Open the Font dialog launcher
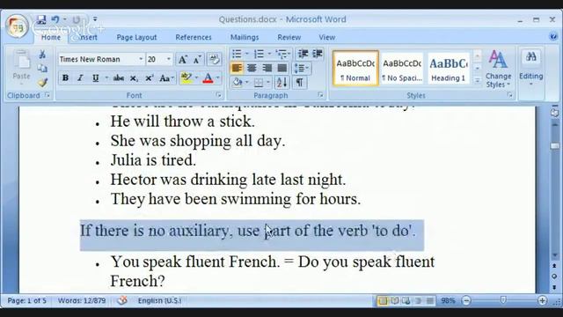Screen dimensions: 563x317 (x=219, y=95)
